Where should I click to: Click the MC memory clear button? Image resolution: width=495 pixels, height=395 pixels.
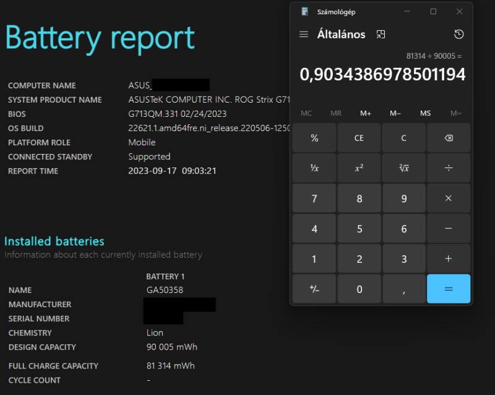click(x=306, y=113)
